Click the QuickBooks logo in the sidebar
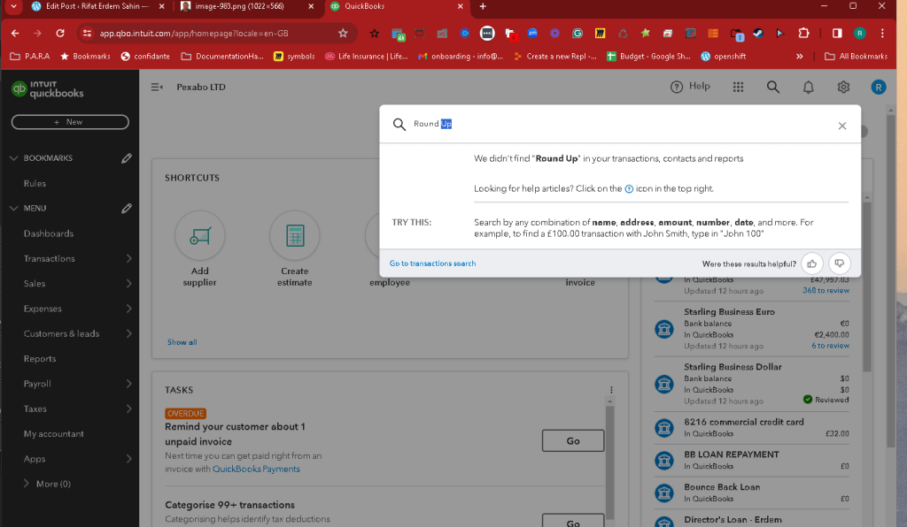The height and width of the screenshot is (527, 907). click(x=48, y=89)
